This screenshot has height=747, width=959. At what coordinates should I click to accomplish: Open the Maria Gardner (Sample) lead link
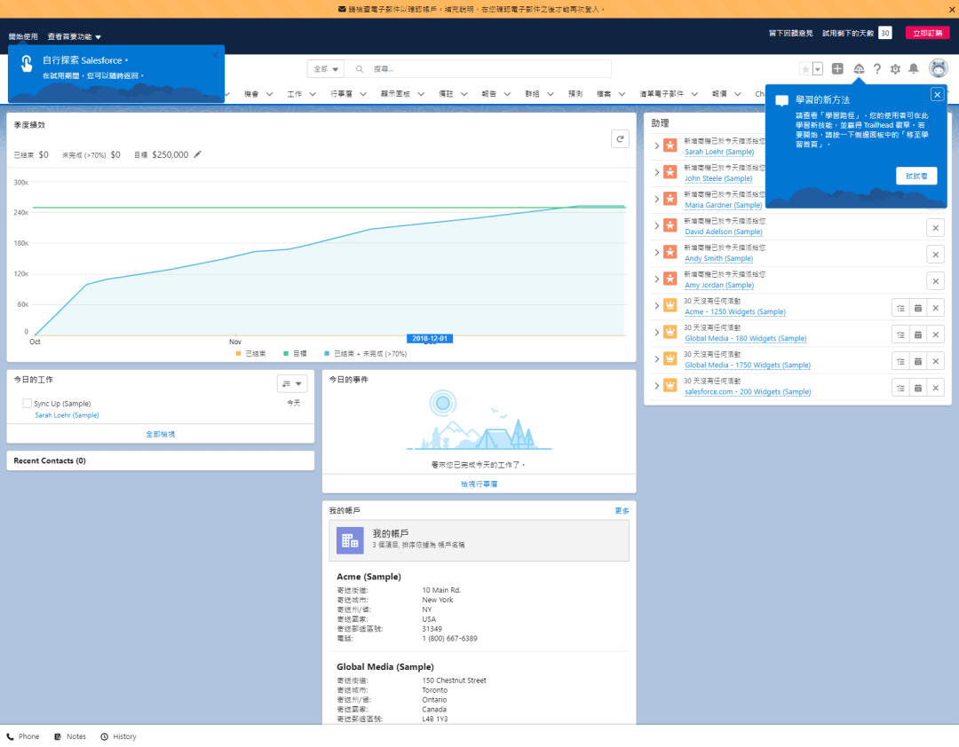[x=723, y=206]
